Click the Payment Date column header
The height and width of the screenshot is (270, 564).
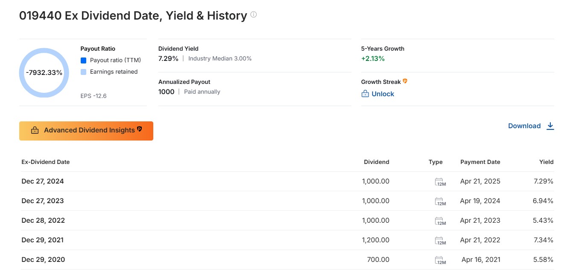coord(480,162)
